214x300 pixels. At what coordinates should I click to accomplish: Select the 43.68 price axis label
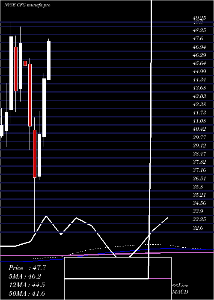199,88
